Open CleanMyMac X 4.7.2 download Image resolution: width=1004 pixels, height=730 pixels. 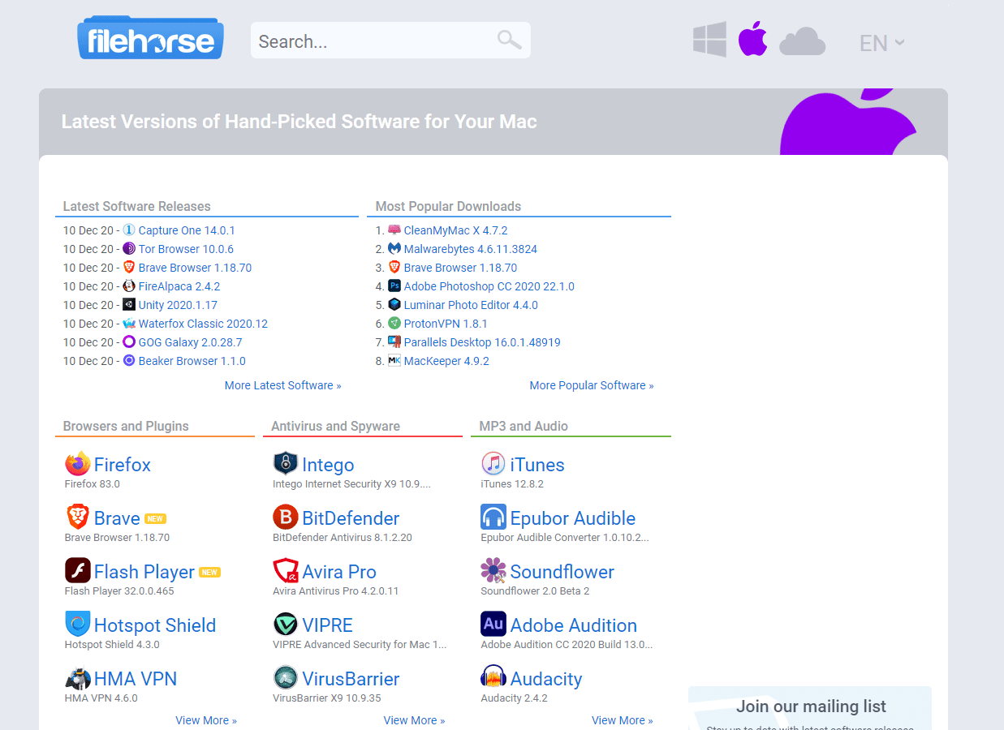coord(455,230)
